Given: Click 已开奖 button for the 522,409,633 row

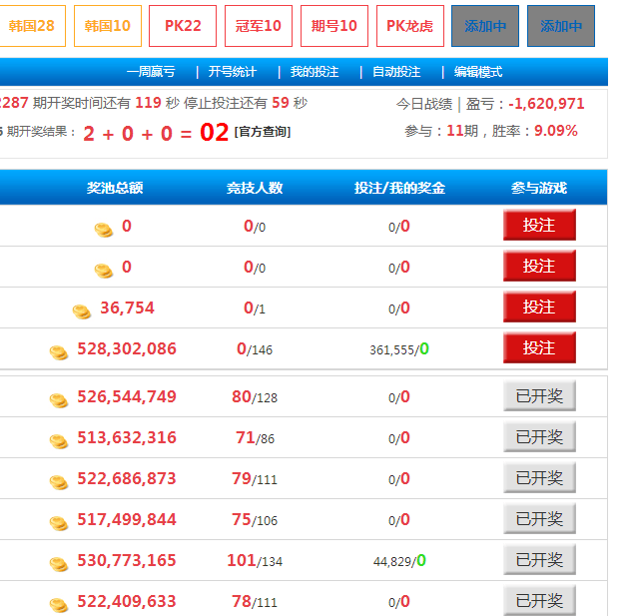Looking at the screenshot, I should (539, 600).
